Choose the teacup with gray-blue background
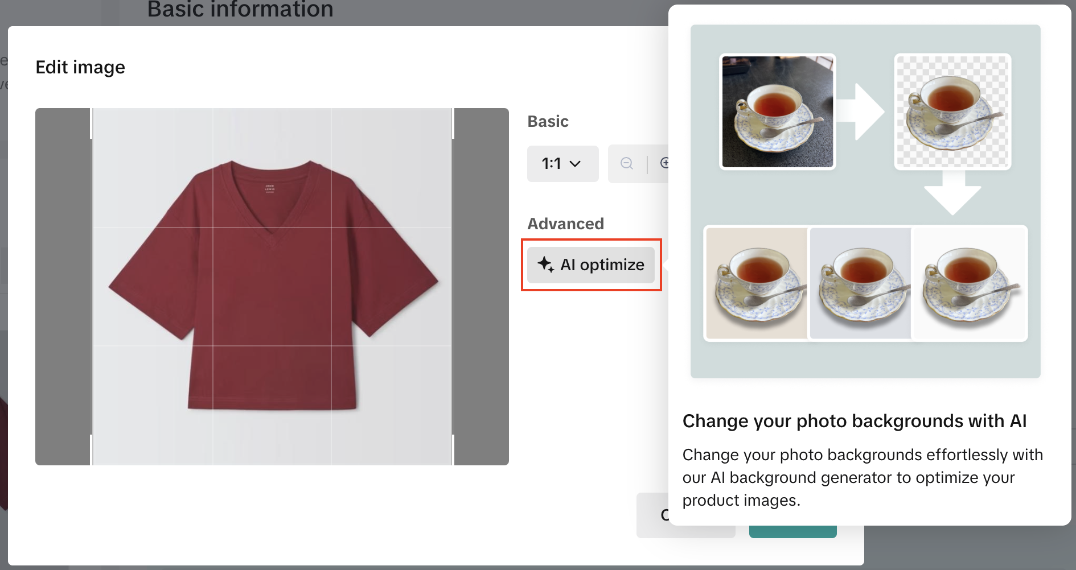 click(860, 283)
